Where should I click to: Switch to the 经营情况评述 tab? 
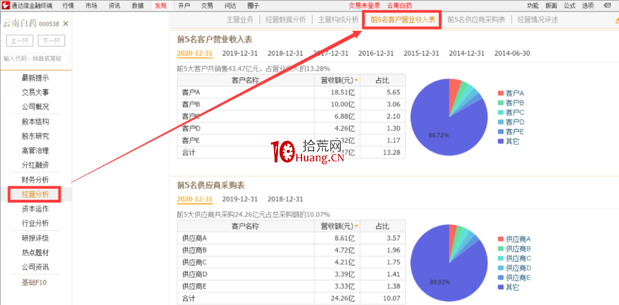(x=538, y=20)
